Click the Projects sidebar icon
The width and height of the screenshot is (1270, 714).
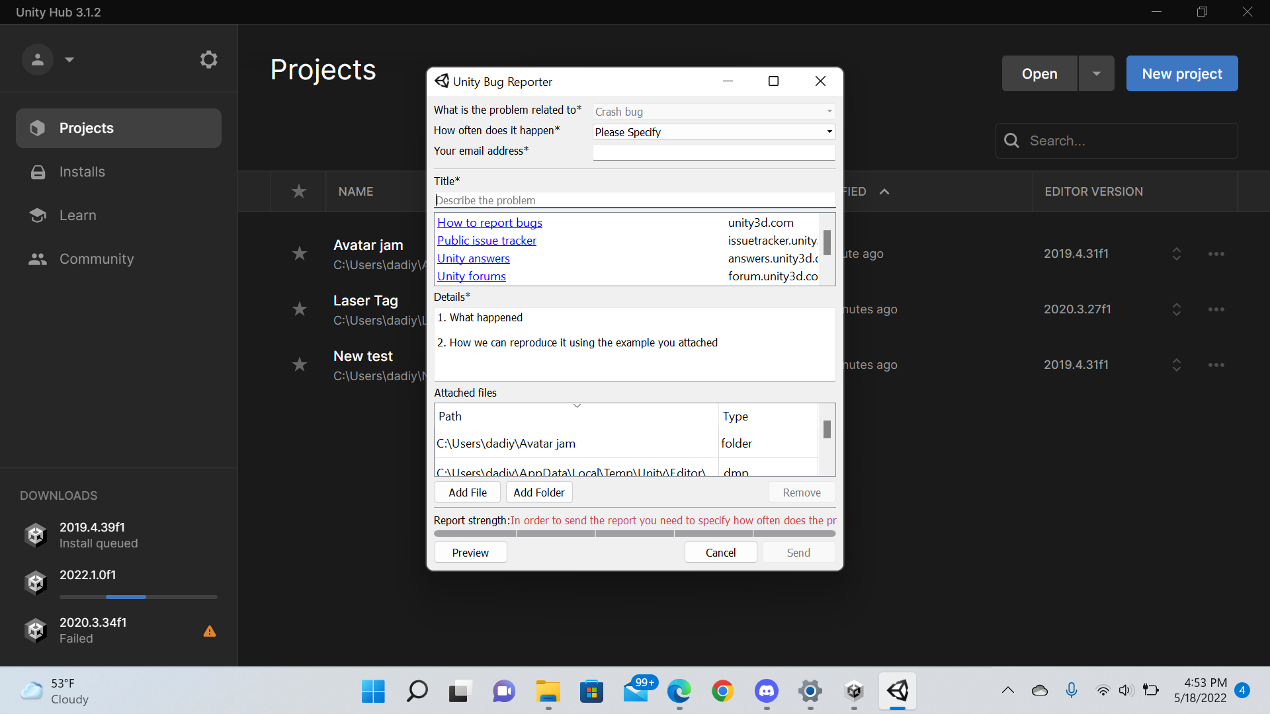(x=36, y=128)
